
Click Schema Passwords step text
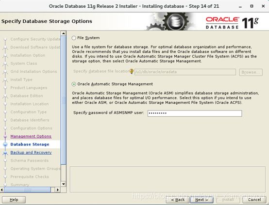click(x=30, y=160)
